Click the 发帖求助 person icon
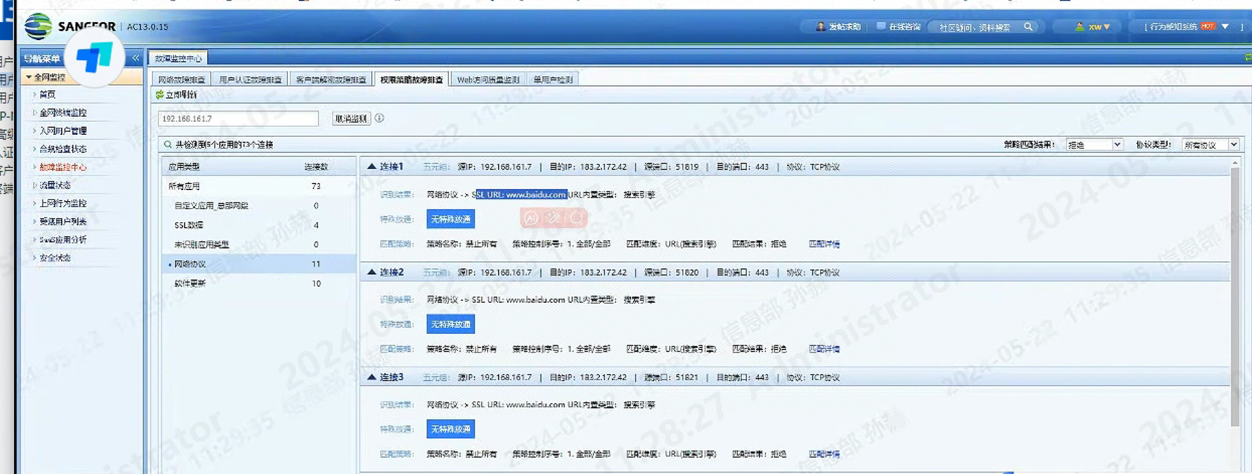 click(820, 26)
